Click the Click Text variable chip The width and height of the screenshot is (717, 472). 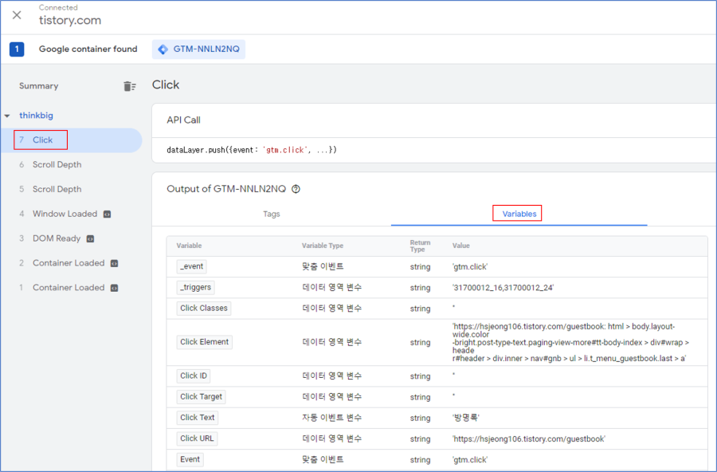[198, 418]
